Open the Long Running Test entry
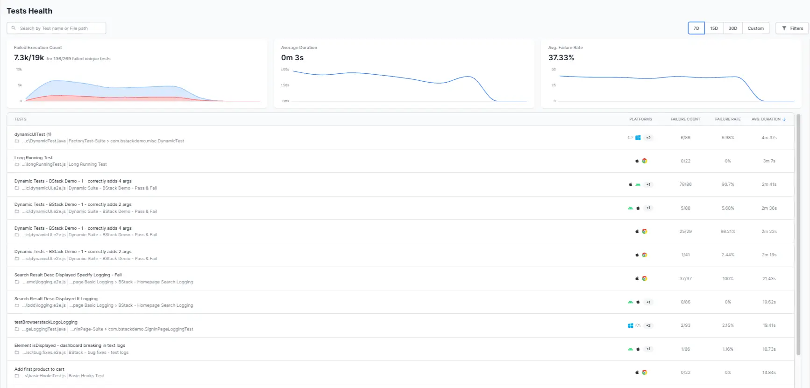 point(34,158)
